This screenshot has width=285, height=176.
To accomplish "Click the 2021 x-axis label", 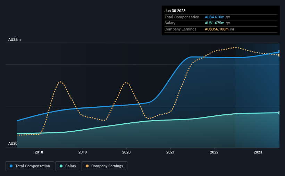I will click(x=170, y=152).
